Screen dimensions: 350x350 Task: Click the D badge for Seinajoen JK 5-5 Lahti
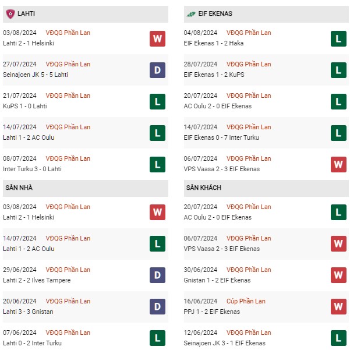(x=157, y=70)
